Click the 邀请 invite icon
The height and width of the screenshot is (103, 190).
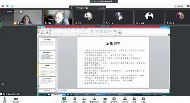pyautogui.click(x=84, y=99)
